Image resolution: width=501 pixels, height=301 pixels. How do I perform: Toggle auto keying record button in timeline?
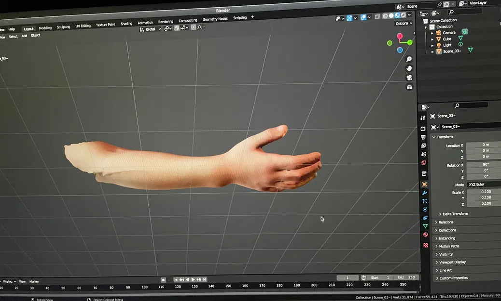pyautogui.click(x=163, y=280)
